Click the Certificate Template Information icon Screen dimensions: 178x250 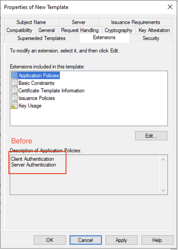[x=14, y=91]
